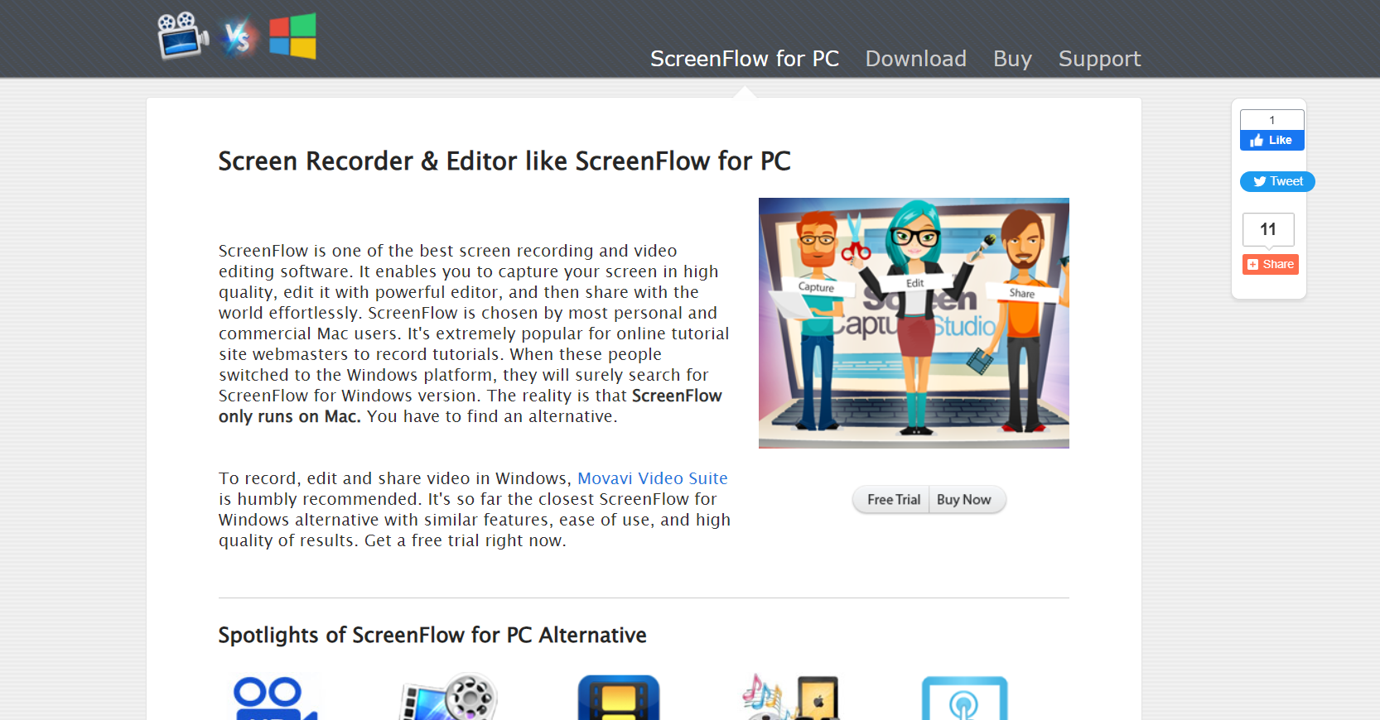Image resolution: width=1380 pixels, height=720 pixels.
Task: Click the film reel spotlight icon
Action: pyautogui.click(x=450, y=698)
